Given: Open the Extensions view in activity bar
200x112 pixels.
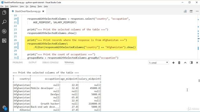Looking at the screenshot, I should (4, 41).
